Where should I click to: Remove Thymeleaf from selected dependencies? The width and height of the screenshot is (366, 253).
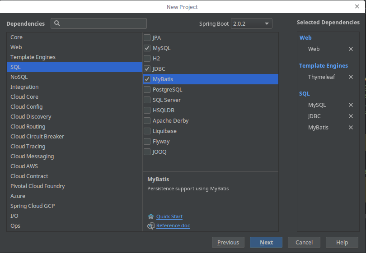click(x=351, y=77)
